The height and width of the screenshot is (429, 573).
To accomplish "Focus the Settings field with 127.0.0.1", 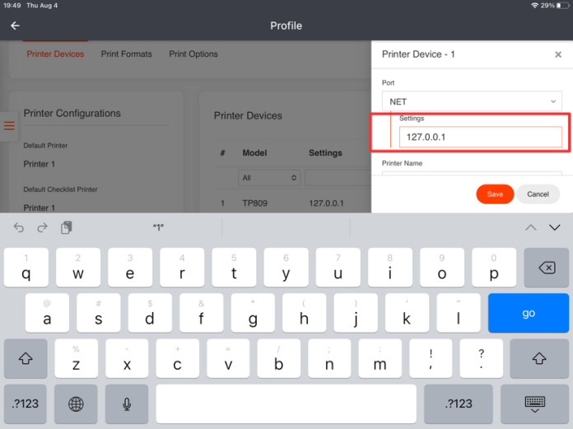I will click(x=481, y=137).
